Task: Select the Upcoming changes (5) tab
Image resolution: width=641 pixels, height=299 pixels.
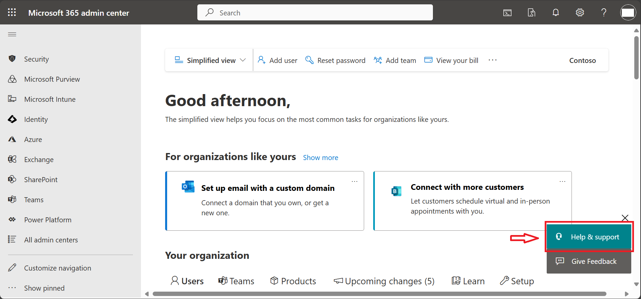Action: click(x=384, y=281)
